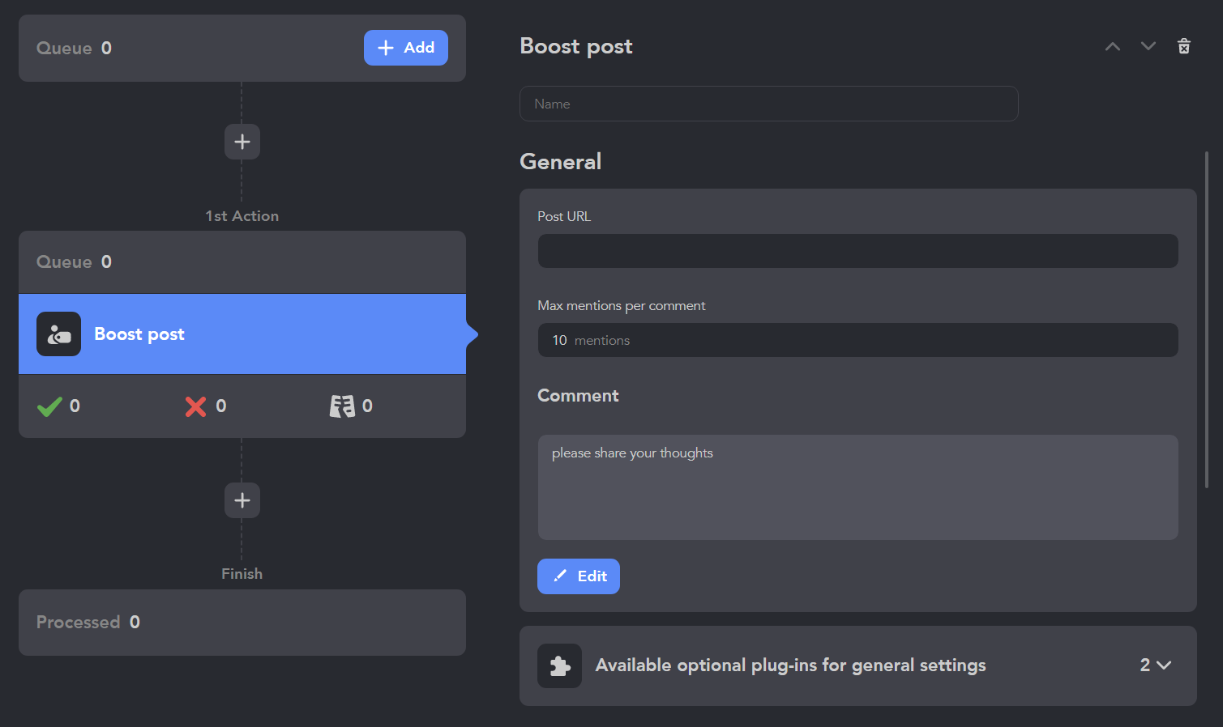Click the Edit comment button
1223x727 pixels.
pyautogui.click(x=579, y=576)
